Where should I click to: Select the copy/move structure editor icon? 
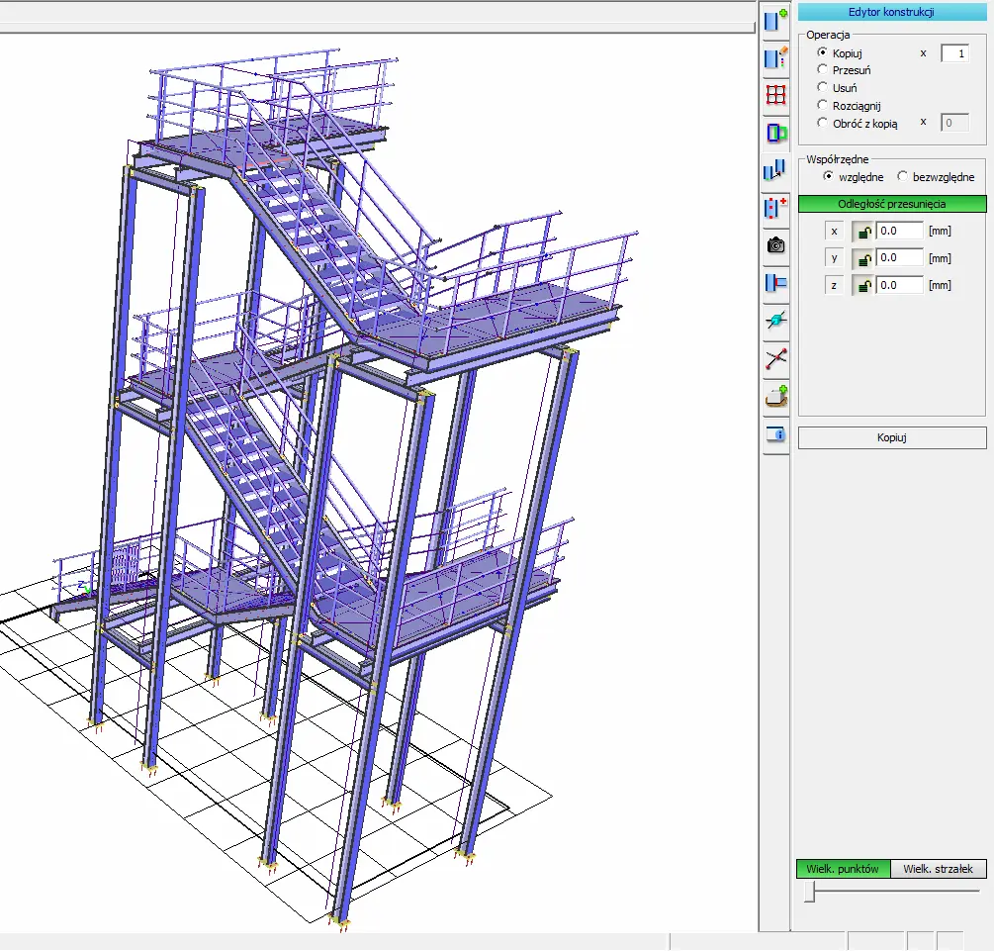(x=775, y=170)
